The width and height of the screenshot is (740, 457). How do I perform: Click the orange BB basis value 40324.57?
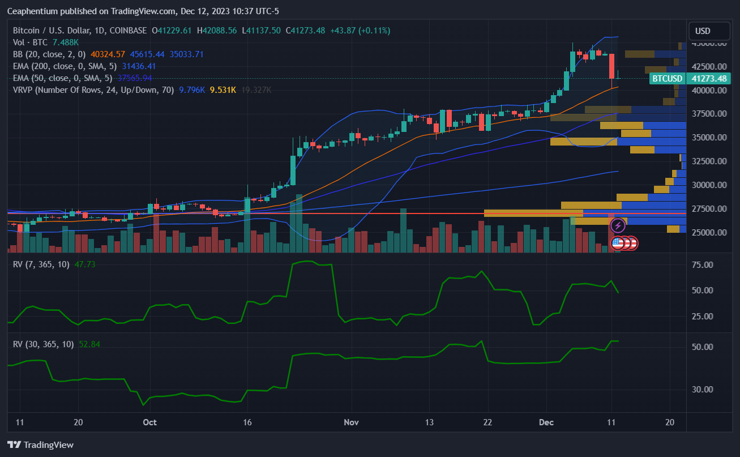pos(108,54)
